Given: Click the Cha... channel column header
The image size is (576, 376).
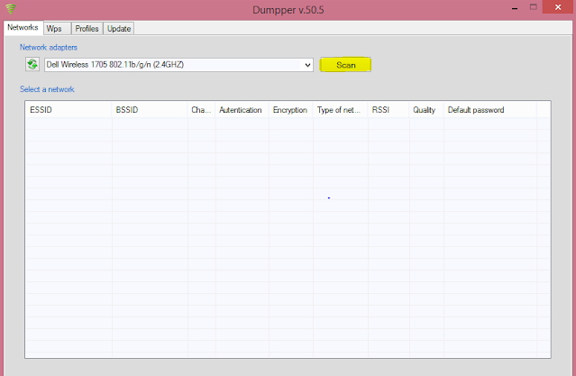Looking at the screenshot, I should coord(201,110).
